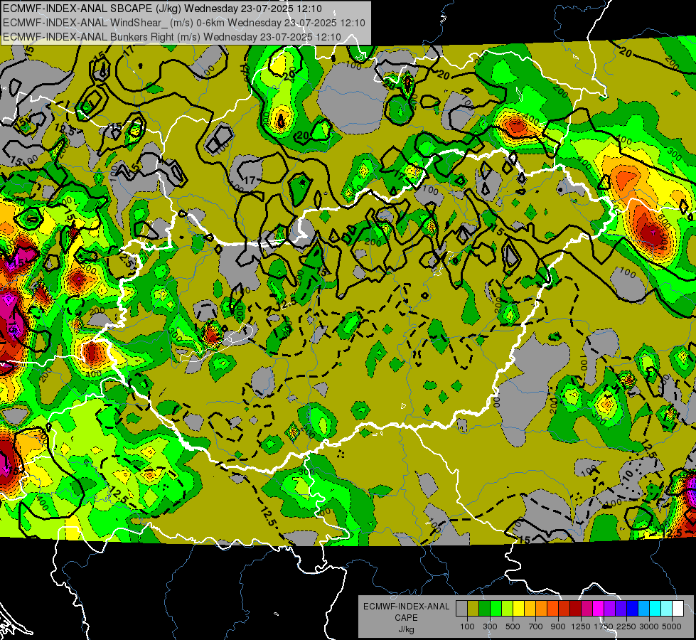This screenshot has height=640, width=696.
Task: Click the legend title ECMWF-INDEX-ANAL
Action: pyautogui.click(x=406, y=607)
